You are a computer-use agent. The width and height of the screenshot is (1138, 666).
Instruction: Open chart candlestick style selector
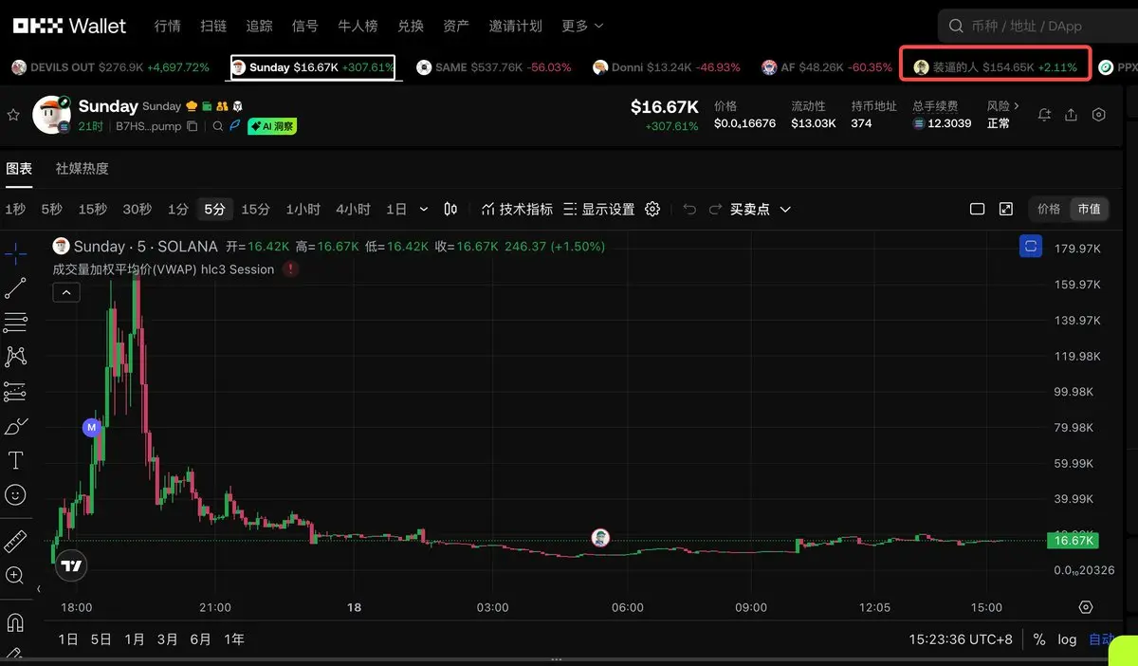click(451, 209)
